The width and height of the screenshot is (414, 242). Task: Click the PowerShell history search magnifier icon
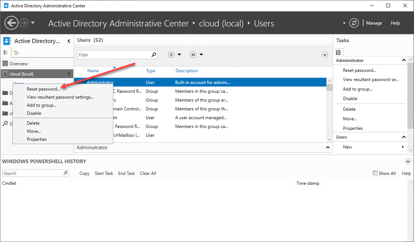66,173
